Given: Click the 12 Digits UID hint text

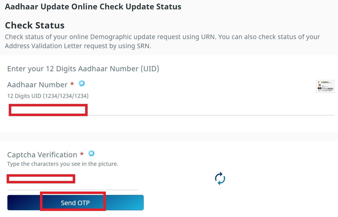Looking at the screenshot, I should (x=48, y=96).
